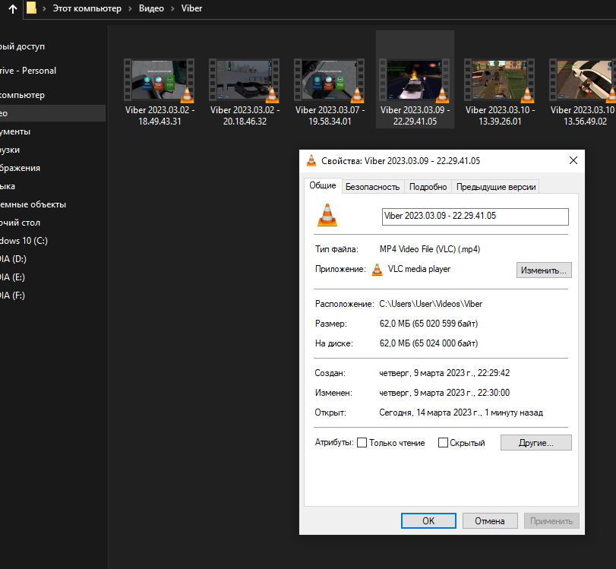The width and height of the screenshot is (616, 569).
Task: Select video Viber 2023.03.07 - 19.58.34.01 thumbnail
Action: point(329,80)
